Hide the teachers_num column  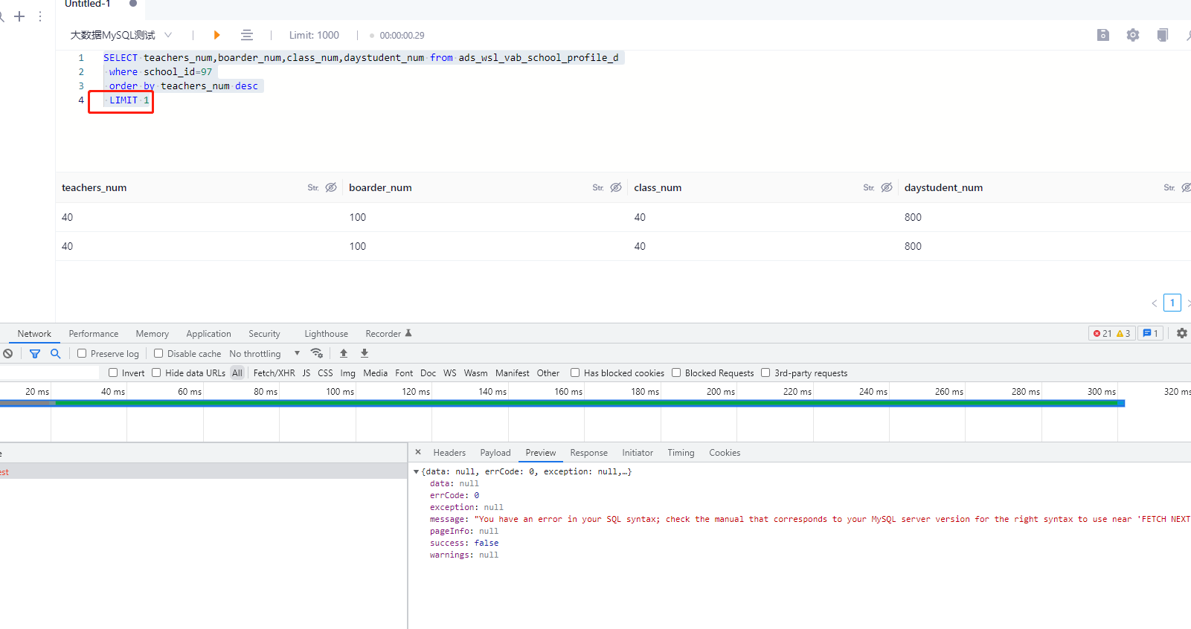pos(331,187)
